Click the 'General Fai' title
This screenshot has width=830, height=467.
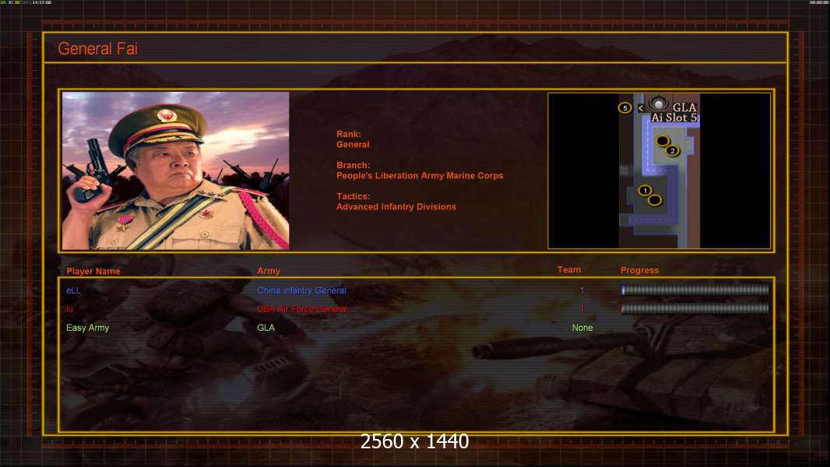click(98, 49)
